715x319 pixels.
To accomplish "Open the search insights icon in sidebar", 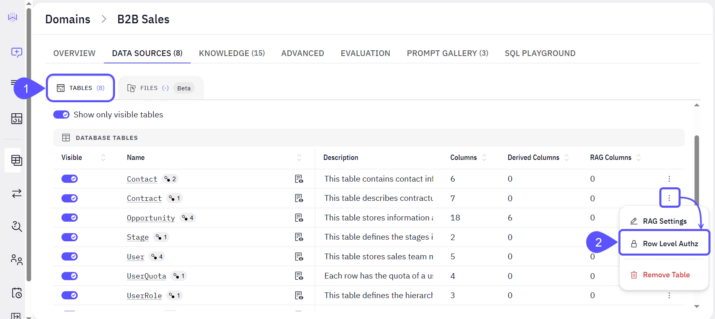I will (x=16, y=226).
